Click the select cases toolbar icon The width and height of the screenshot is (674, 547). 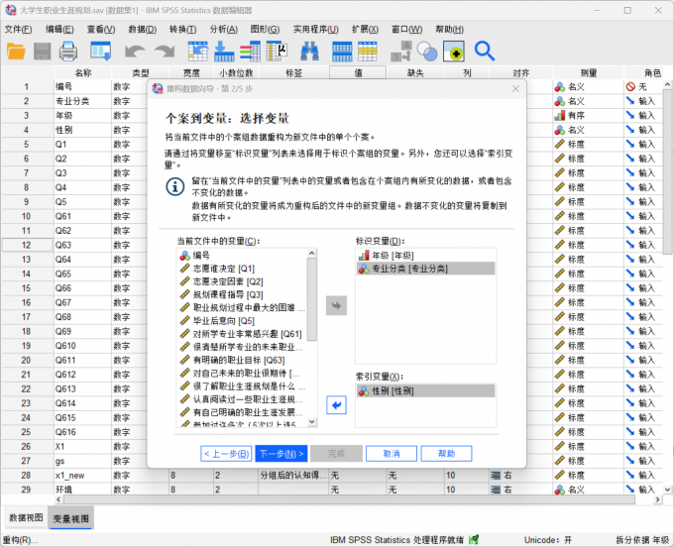pyautogui.click(x=454, y=52)
